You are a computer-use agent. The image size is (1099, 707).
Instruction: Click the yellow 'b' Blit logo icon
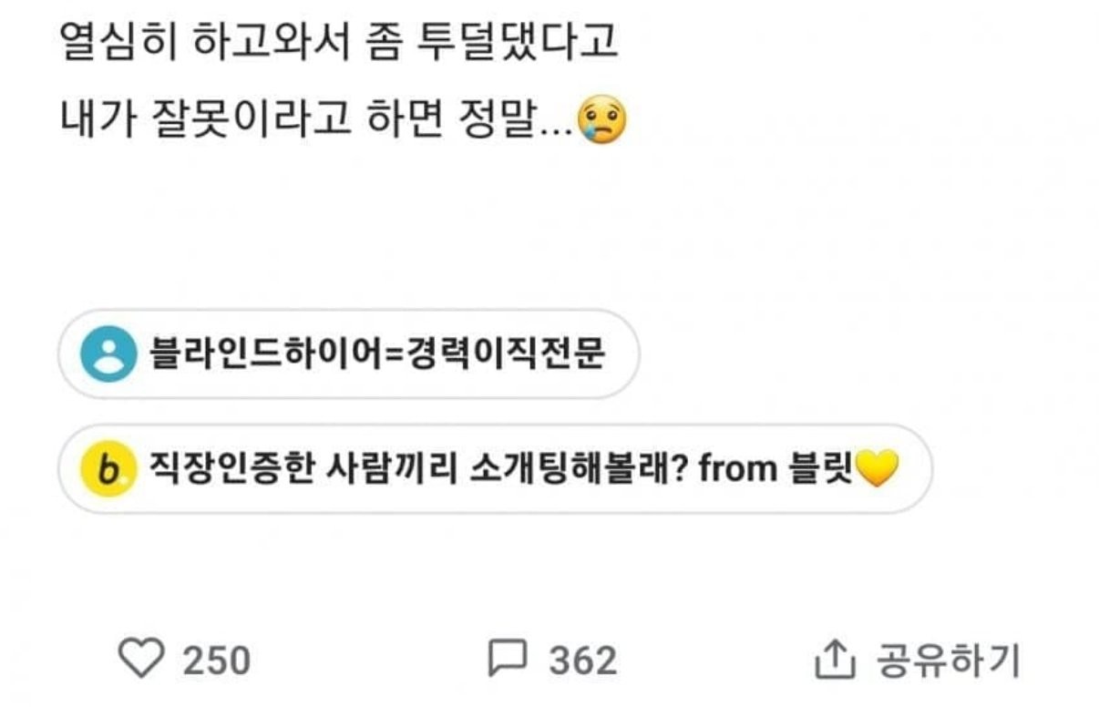(108, 470)
